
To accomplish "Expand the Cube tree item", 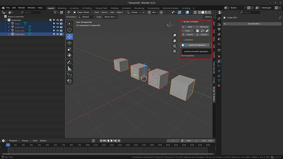I will [9, 24].
